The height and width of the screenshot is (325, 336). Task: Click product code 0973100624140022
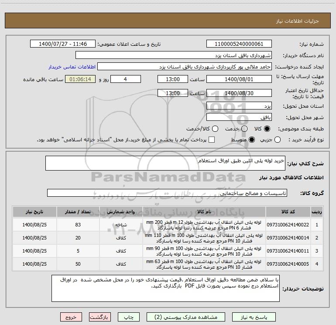click(288, 225)
